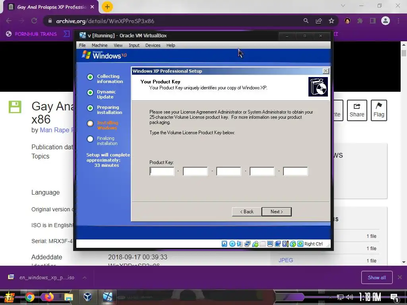407x305 pixels.
Task: Click the share page icon in address bar
Action: (x=319, y=21)
